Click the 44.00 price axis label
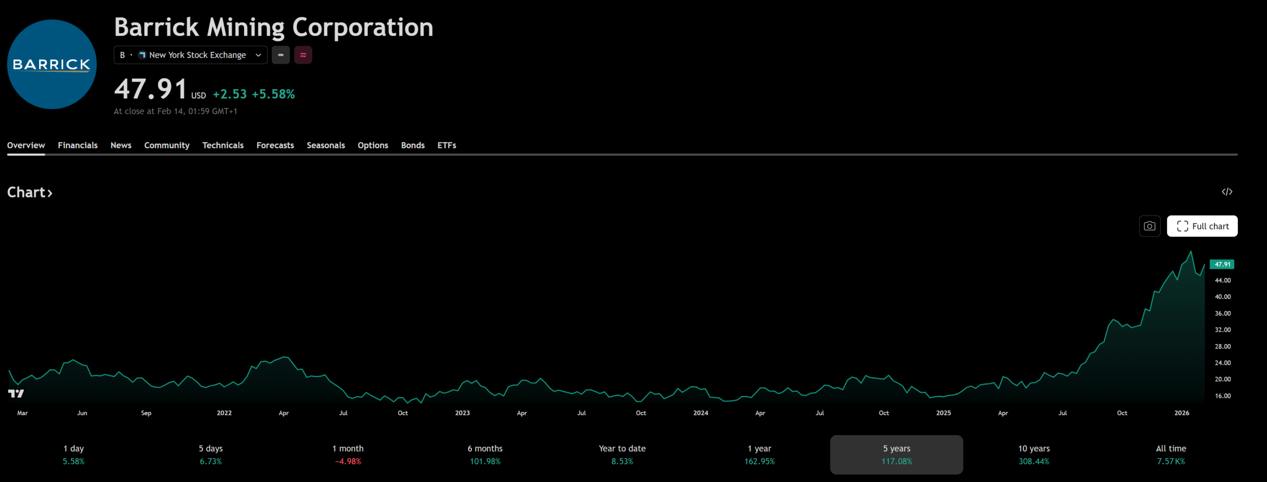 (x=1222, y=280)
